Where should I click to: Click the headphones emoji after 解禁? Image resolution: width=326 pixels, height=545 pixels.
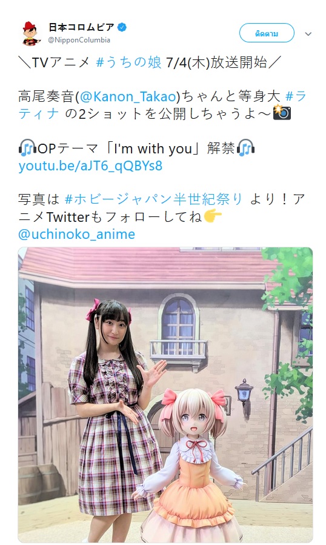tap(245, 148)
